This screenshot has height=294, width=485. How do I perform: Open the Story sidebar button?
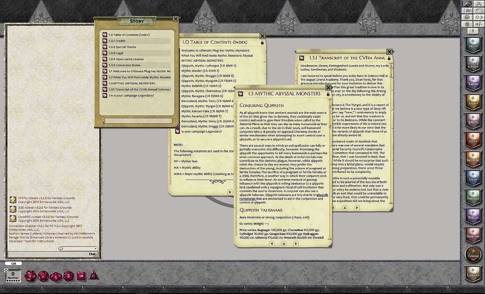473,102
